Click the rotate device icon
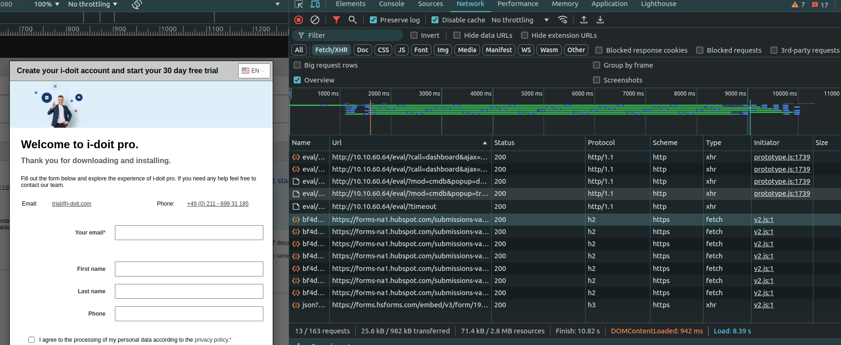 point(137,4)
